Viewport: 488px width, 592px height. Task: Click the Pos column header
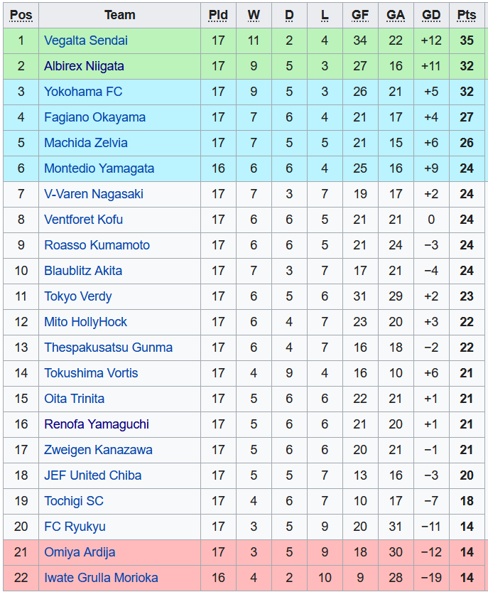click(x=21, y=15)
